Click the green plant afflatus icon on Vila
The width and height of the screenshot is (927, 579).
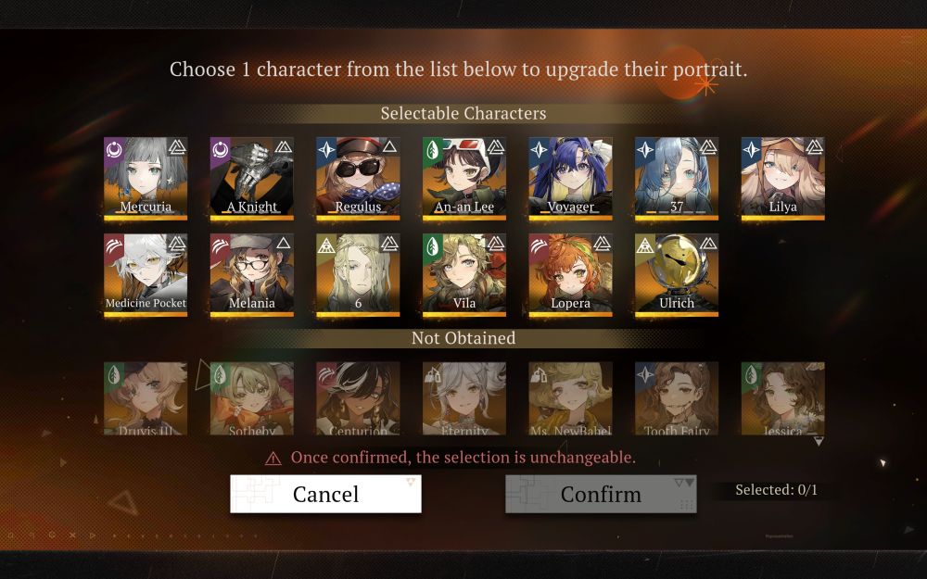(x=433, y=245)
